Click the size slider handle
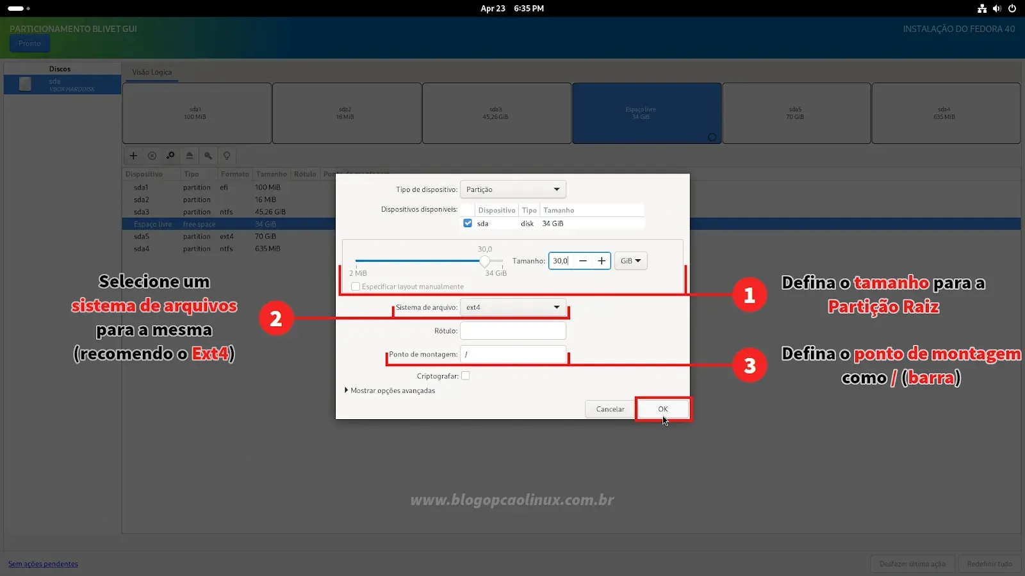This screenshot has height=576, width=1025. click(485, 260)
